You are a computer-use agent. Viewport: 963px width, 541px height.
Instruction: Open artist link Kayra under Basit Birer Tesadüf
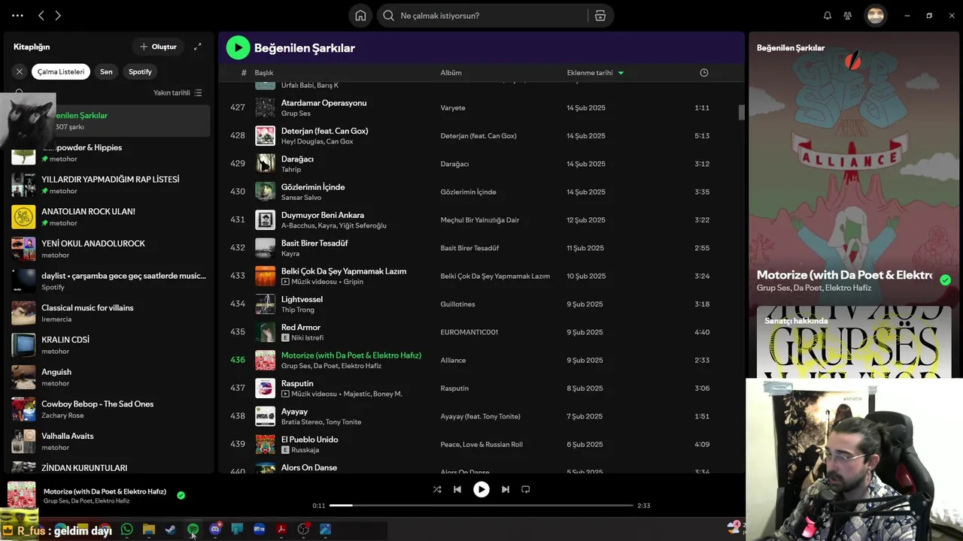(x=290, y=254)
